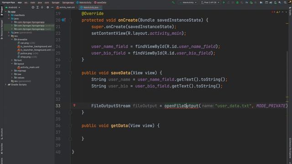
Task: Go to the next highlighted error arrow
Action: point(286,12)
